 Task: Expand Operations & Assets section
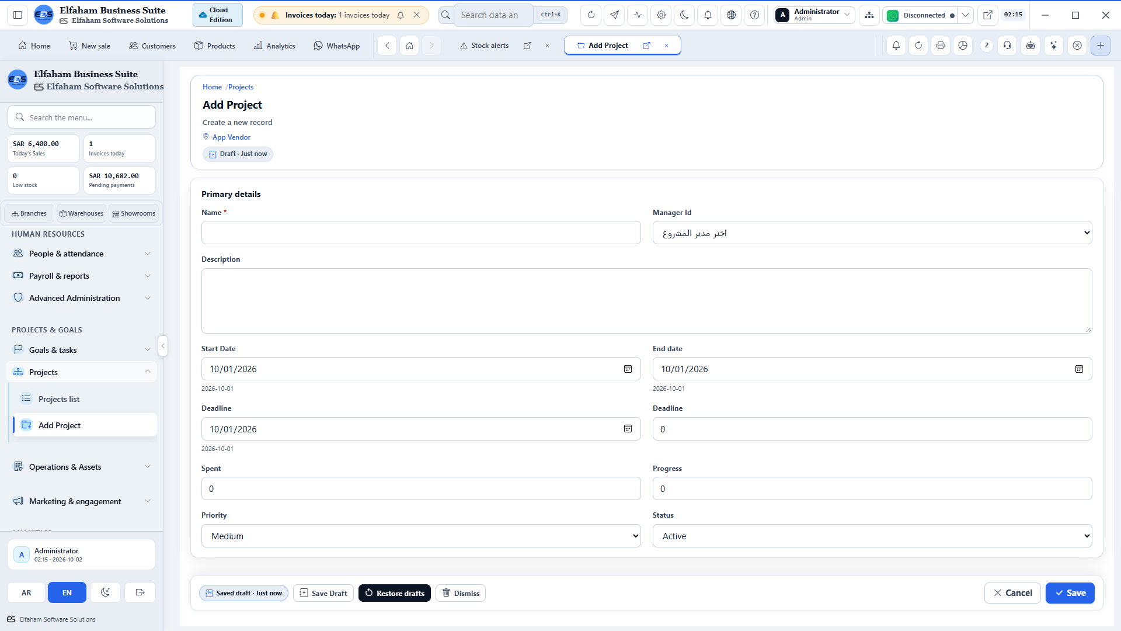pyautogui.click(x=82, y=467)
